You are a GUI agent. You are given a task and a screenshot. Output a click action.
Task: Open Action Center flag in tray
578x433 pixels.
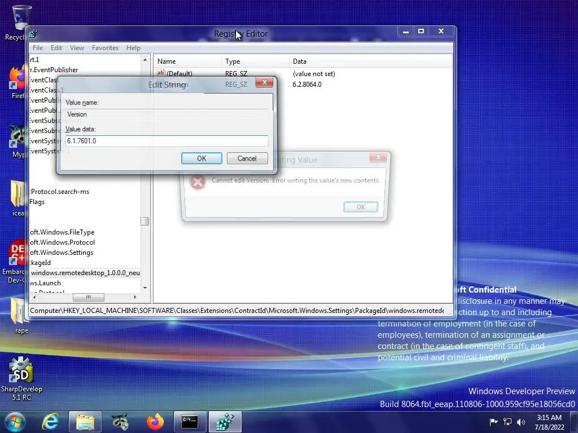pyautogui.click(x=493, y=422)
